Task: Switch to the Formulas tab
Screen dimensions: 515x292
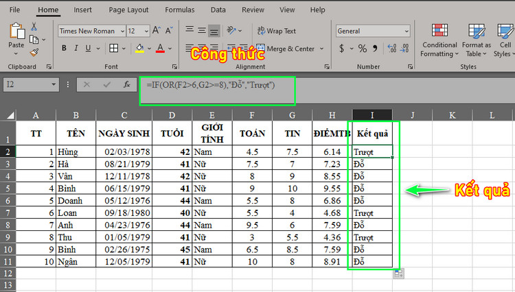Action: pyautogui.click(x=180, y=10)
